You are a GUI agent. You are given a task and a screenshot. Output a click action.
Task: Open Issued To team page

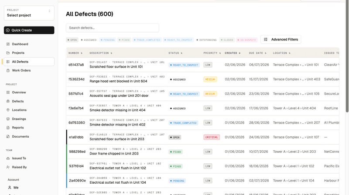coord(29,158)
